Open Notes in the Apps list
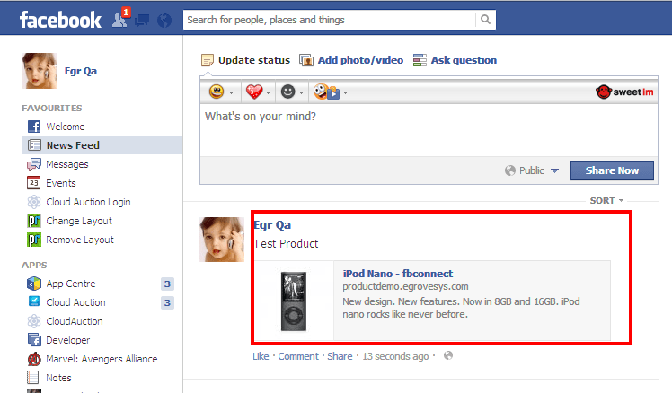This screenshot has height=393, width=672. pos(58,378)
